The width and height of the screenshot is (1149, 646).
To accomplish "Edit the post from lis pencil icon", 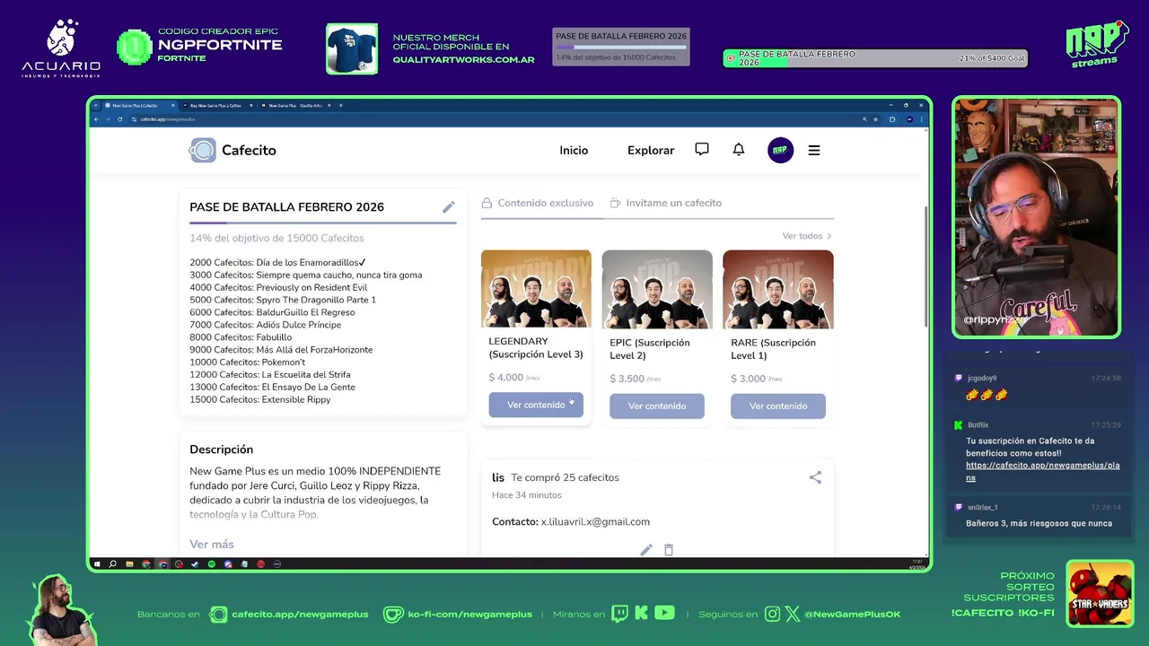I will [x=646, y=549].
